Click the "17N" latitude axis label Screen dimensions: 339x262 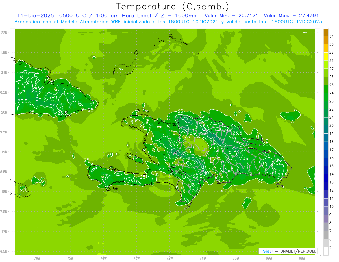(5, 231)
